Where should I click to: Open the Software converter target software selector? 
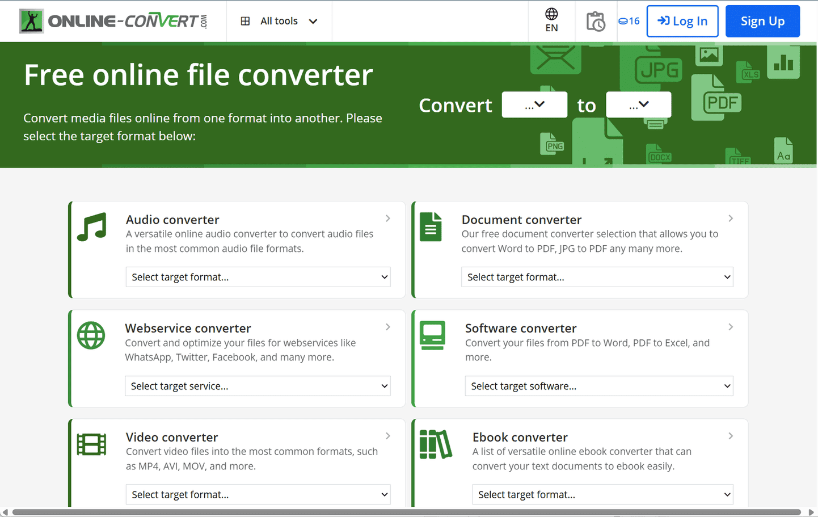(599, 386)
